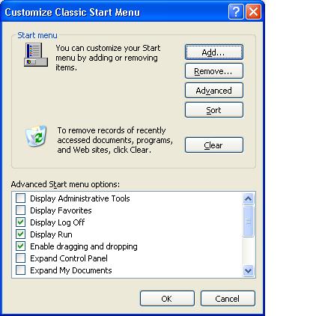Toggle Enable dragging and dropping
Image resolution: width=313 pixels, height=316 pixels.
click(20, 246)
